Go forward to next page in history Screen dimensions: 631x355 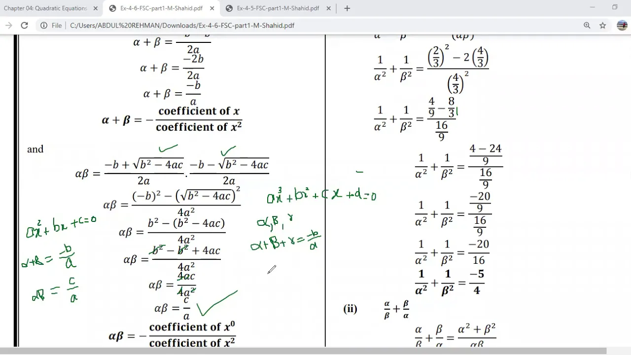coord(8,25)
